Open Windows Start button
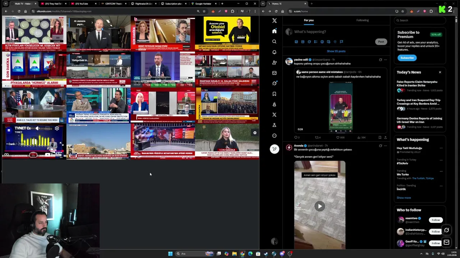The image size is (460, 258). [170, 254]
